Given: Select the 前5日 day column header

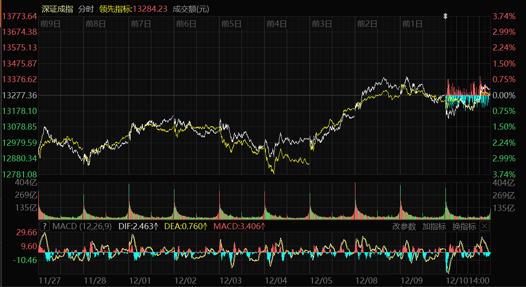Looking at the screenshot, I should click(x=231, y=24).
